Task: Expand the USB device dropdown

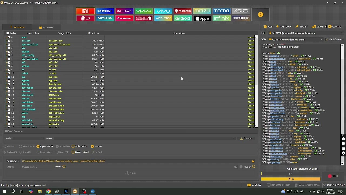Action: click(x=306, y=33)
